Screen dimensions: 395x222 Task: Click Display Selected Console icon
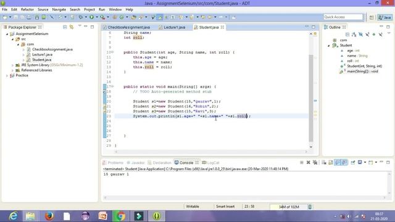click(360, 163)
